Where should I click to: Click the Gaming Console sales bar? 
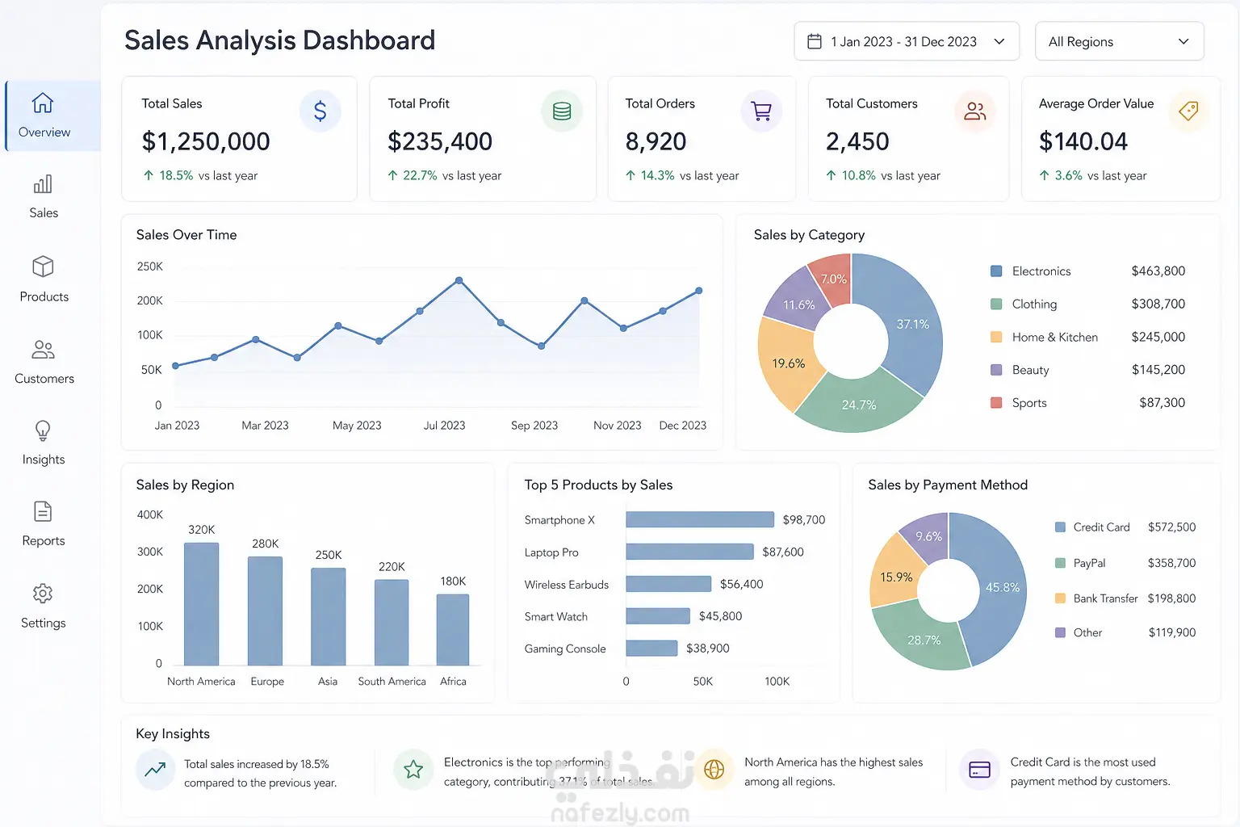coord(651,649)
